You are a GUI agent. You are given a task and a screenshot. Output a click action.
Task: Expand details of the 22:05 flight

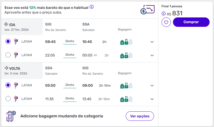tap(152, 55)
